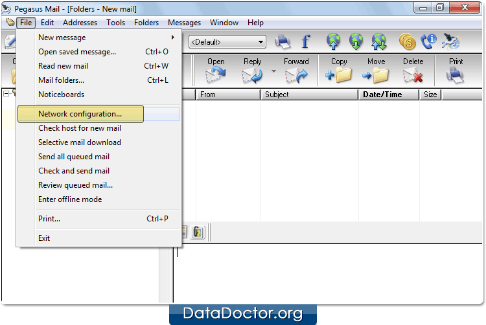The image size is (486, 325).
Task: Sort messages by Date/Time column header
Action: [x=389, y=95]
